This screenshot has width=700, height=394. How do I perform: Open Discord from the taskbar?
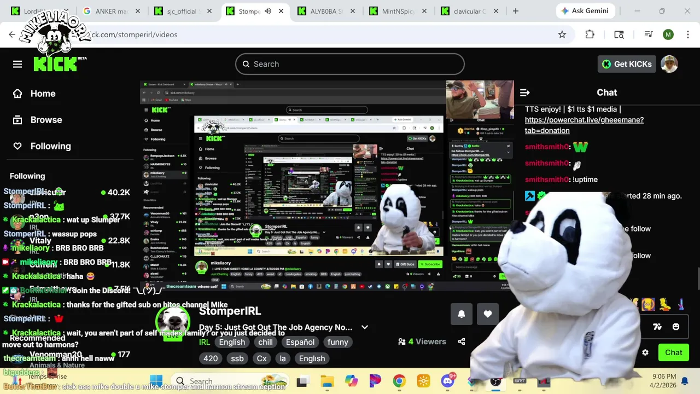(448, 381)
